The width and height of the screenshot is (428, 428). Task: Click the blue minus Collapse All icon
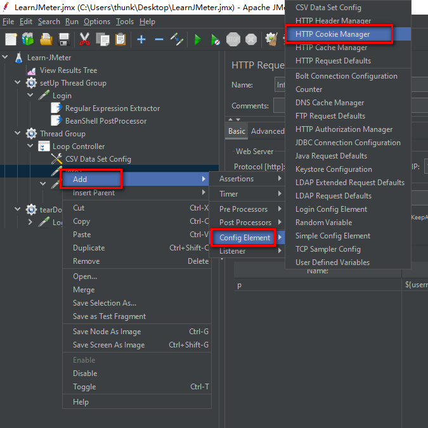(x=159, y=39)
